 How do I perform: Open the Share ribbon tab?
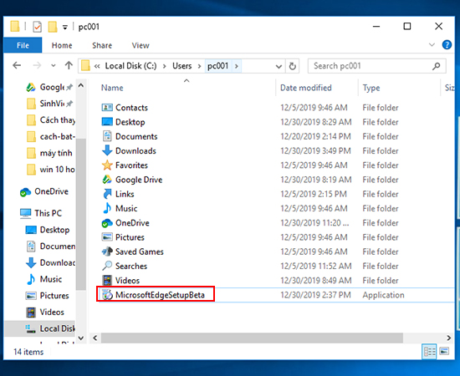point(102,45)
